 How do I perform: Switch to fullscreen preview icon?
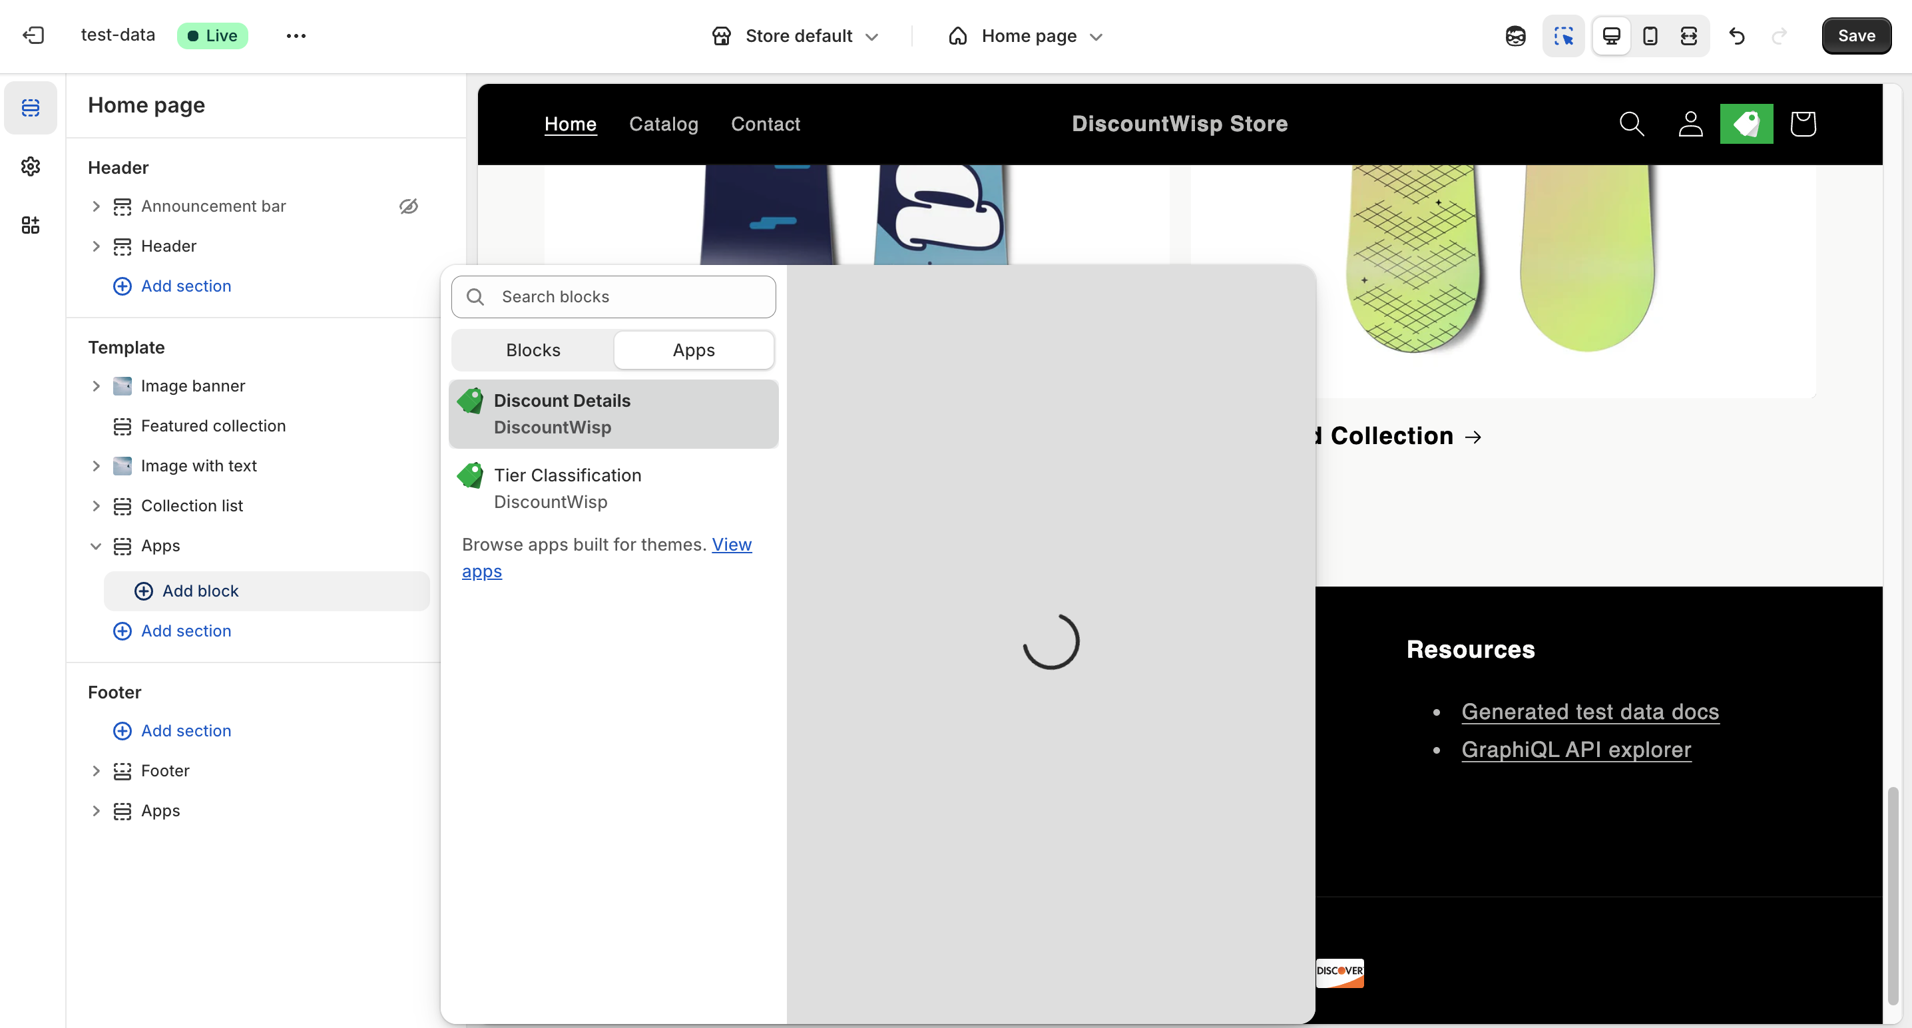pos(1688,36)
